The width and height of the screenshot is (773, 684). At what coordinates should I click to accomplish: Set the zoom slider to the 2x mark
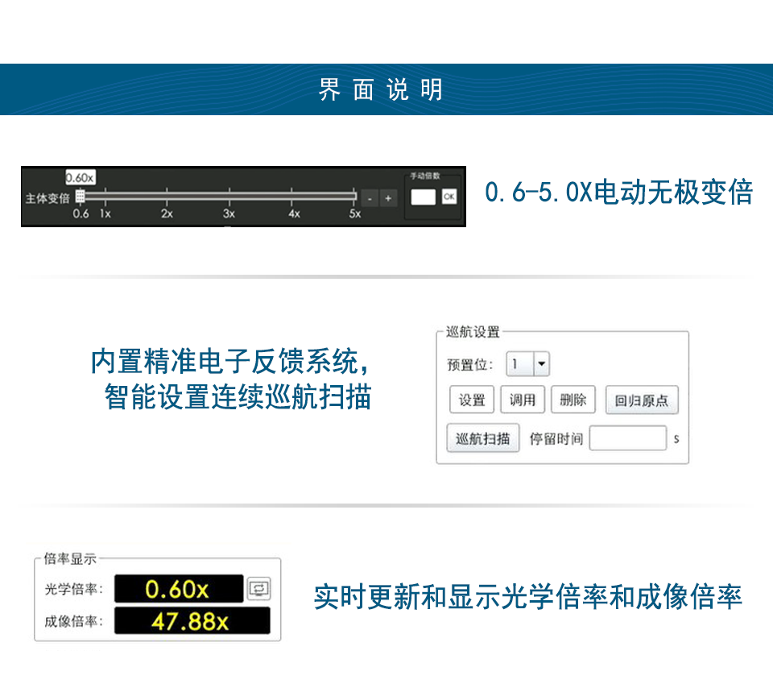167,196
